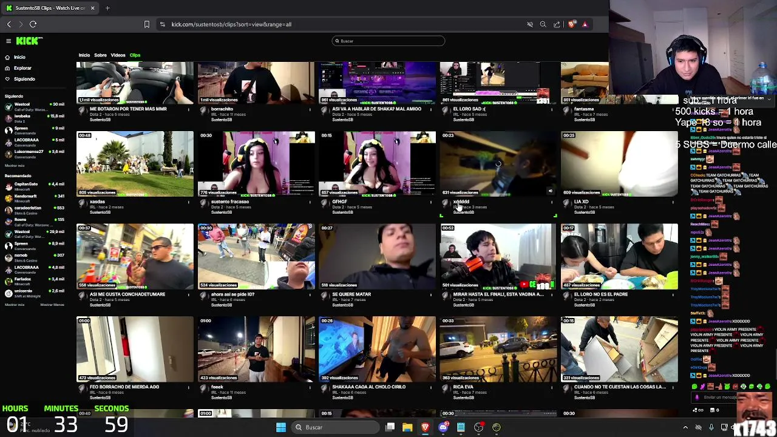Open the RICA EVA clip thumbnail
Viewport: 777px width, 437px height.
click(498, 349)
